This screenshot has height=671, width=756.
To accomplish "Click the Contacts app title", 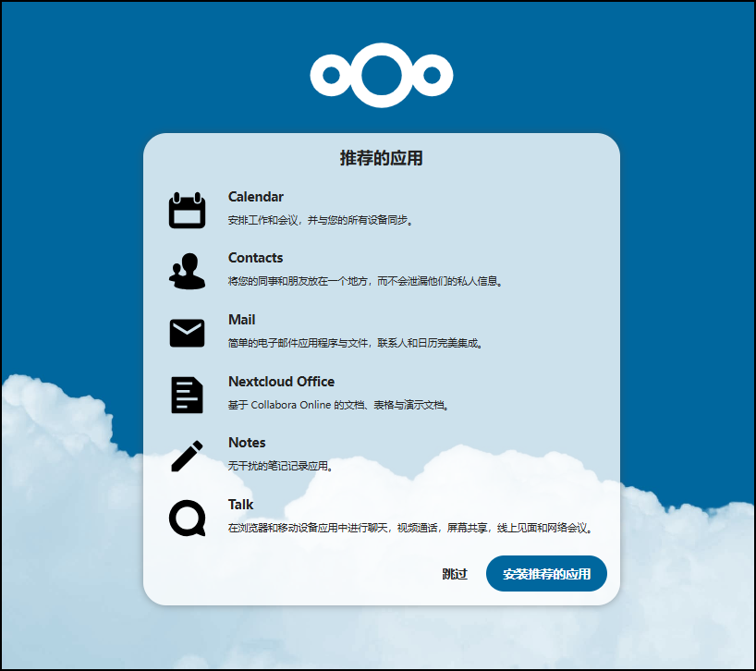I will point(255,258).
